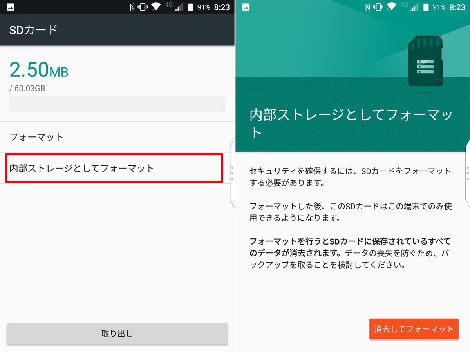Open the edge handle dots beside the format list
470x352 pixels.
[232, 173]
